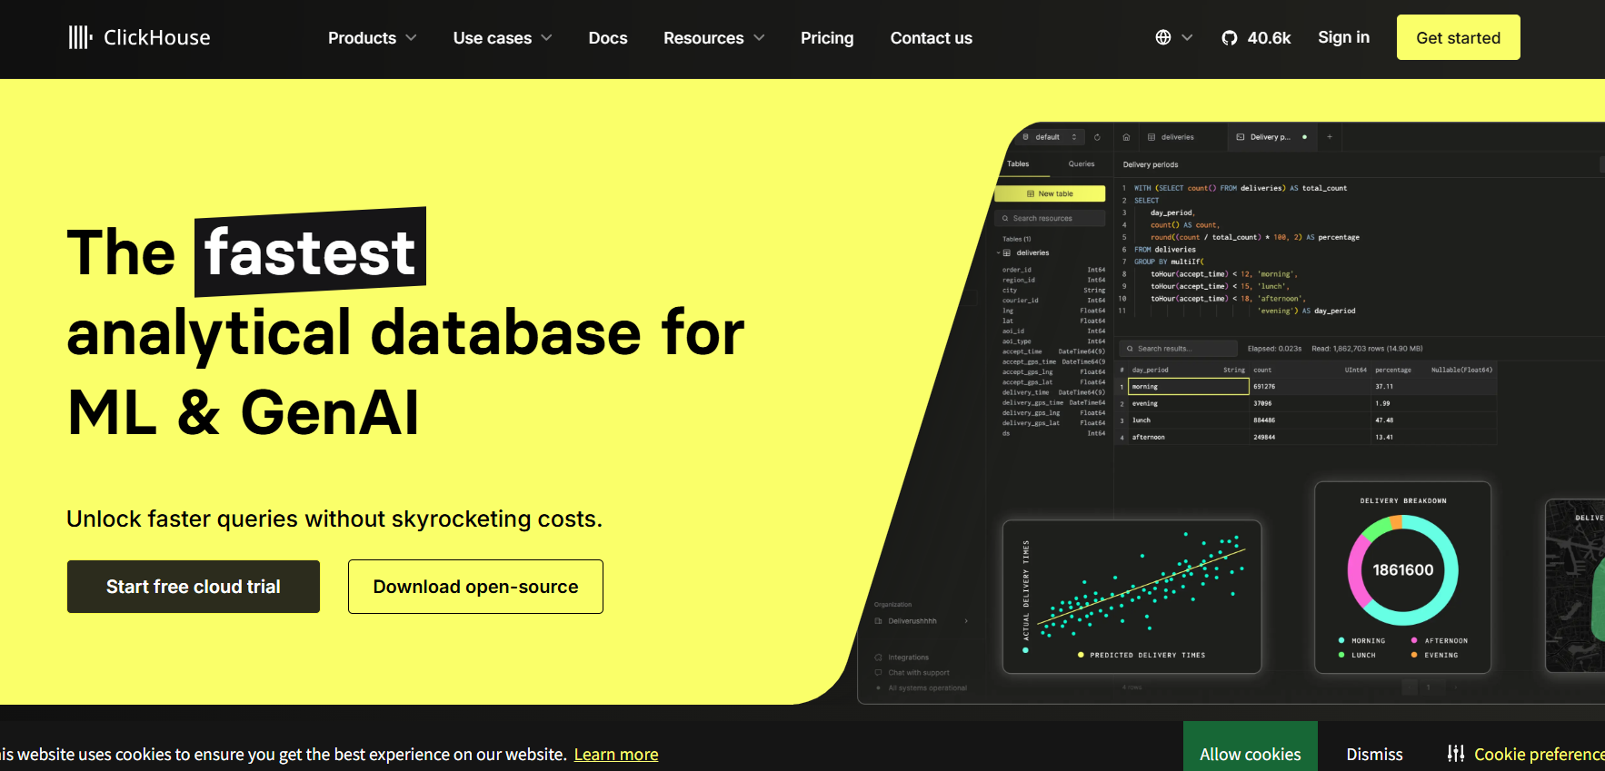1605x771 pixels.
Task: Click the ClickHouse logo
Action: coord(139,37)
